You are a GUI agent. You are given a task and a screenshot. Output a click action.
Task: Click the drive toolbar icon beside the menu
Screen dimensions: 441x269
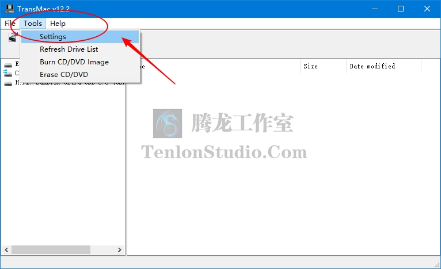click(13, 37)
